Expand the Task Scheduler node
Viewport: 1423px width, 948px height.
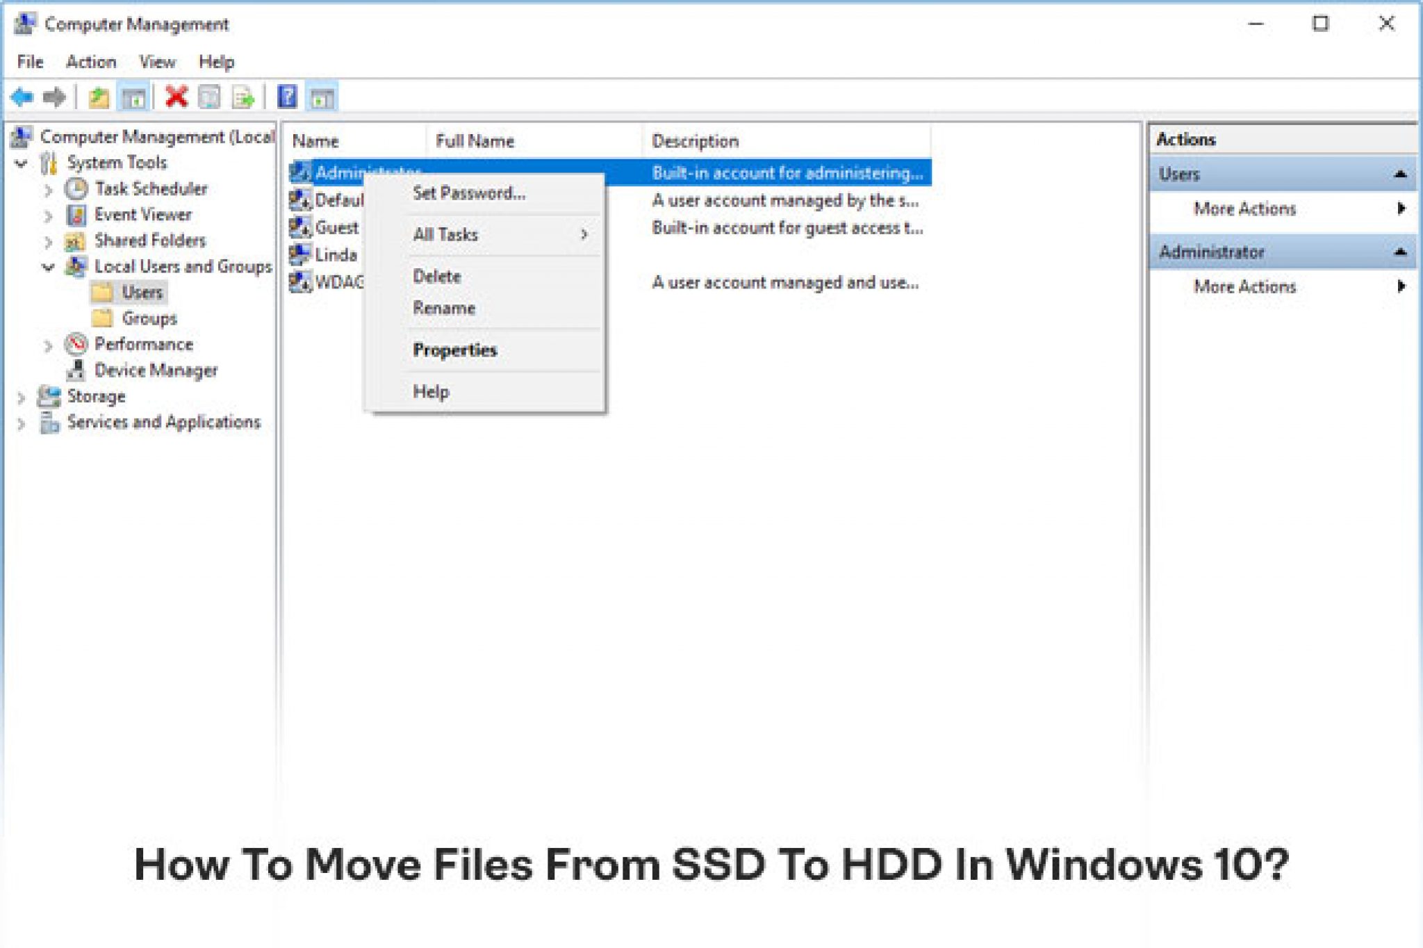[48, 190]
